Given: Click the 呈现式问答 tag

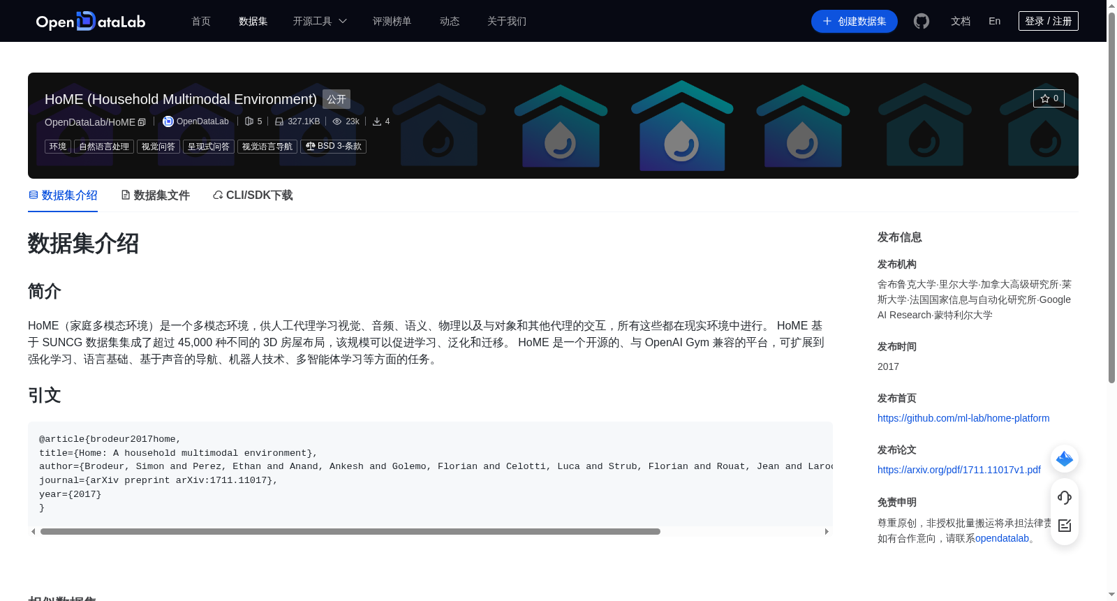Looking at the screenshot, I should 209,147.
